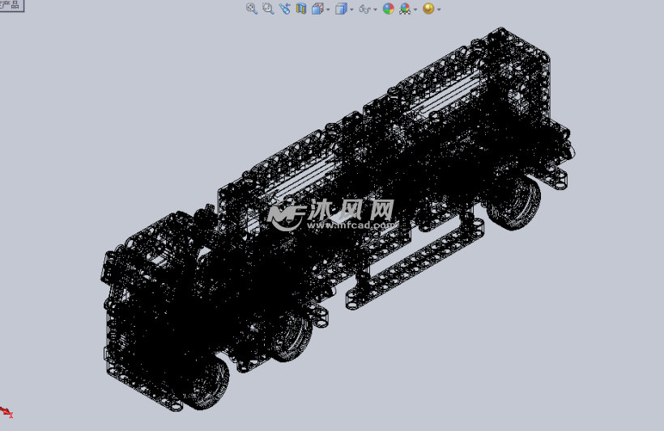Return to the Previous View

click(284, 9)
